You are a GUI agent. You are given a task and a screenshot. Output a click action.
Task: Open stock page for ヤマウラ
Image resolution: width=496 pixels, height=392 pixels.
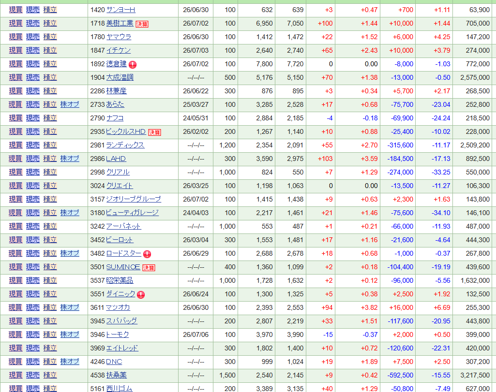119,37
